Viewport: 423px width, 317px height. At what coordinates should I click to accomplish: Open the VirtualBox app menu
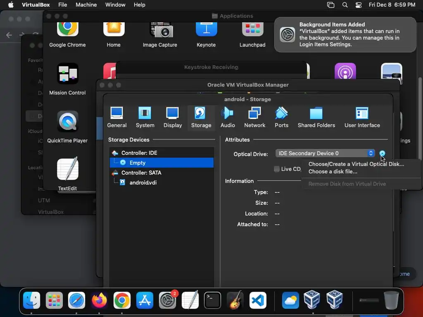point(36,5)
